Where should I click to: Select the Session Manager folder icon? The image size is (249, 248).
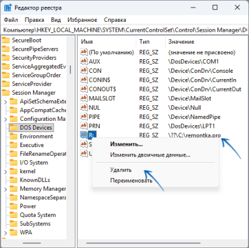tap(6, 93)
